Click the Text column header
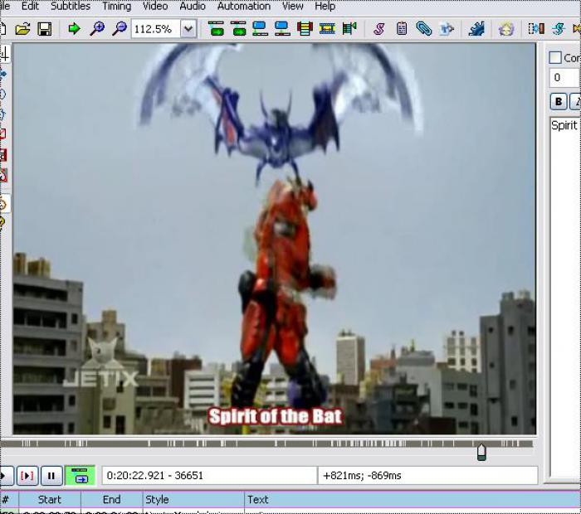581x514 pixels. (413, 500)
